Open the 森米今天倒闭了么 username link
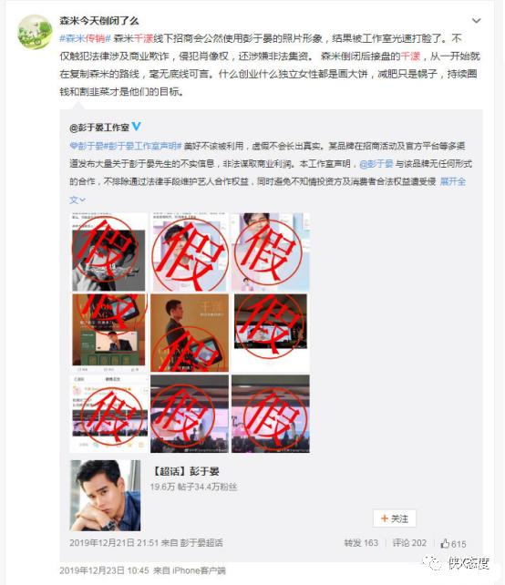The width and height of the screenshot is (505, 585). coord(99,21)
